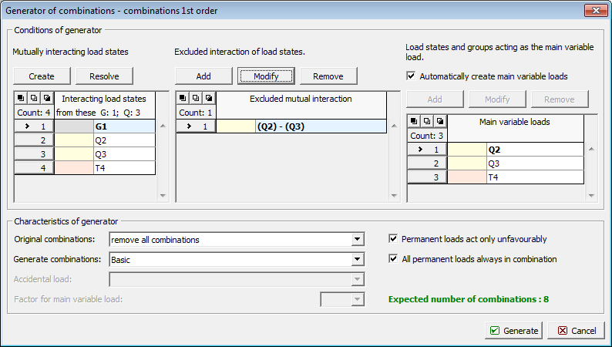Expand the Generate combinations dropdown

tap(357, 260)
